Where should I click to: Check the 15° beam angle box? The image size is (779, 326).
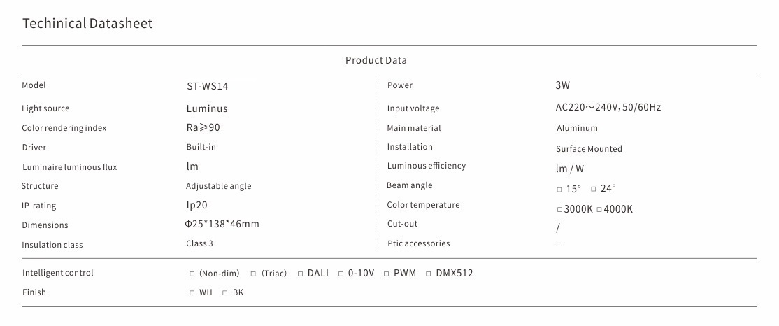coord(559,189)
